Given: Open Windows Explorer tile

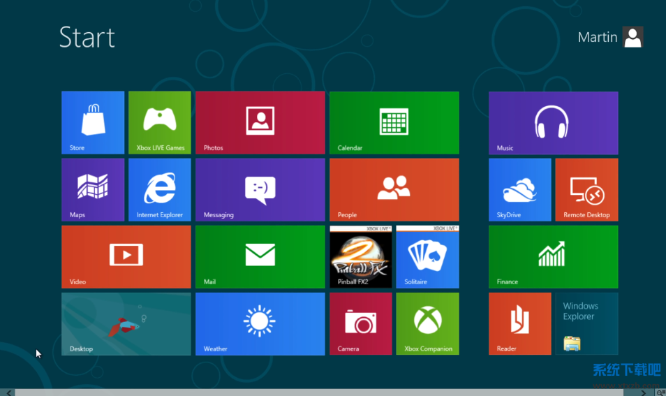Looking at the screenshot, I should pos(586,323).
